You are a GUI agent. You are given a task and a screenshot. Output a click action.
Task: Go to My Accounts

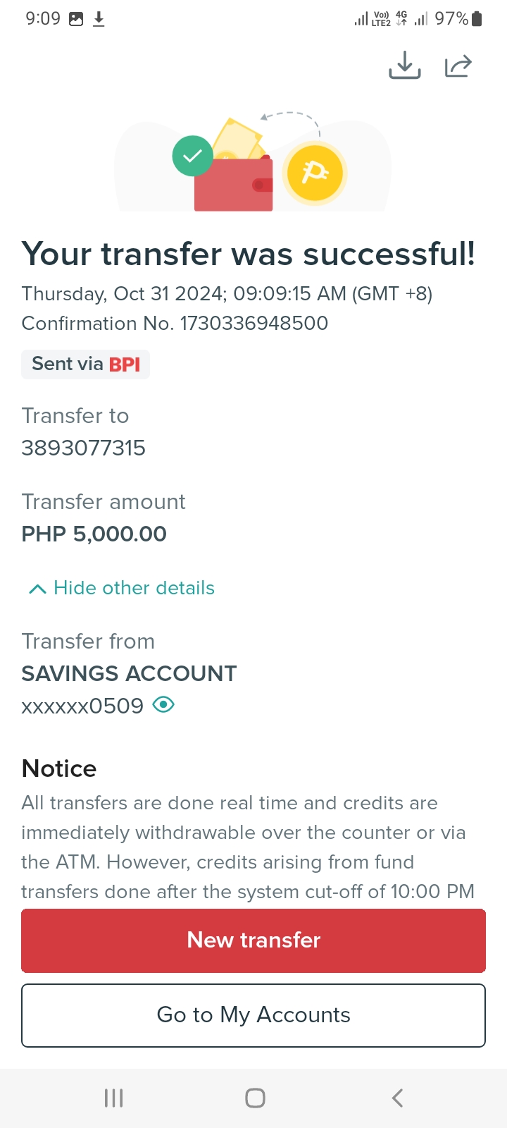(x=254, y=1015)
